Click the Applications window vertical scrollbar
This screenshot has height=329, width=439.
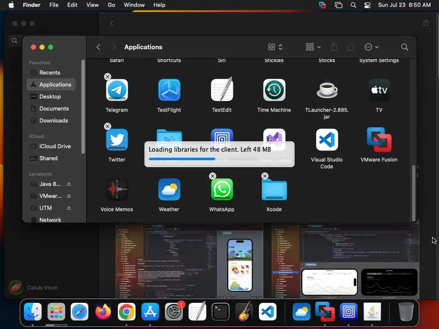[414, 193]
